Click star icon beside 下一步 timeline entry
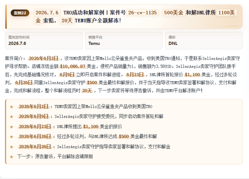The height and width of the screenshot is (179, 249). click(x=12, y=157)
